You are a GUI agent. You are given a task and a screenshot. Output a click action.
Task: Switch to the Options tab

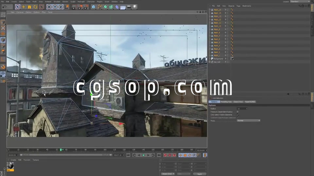[x=214, y=102]
